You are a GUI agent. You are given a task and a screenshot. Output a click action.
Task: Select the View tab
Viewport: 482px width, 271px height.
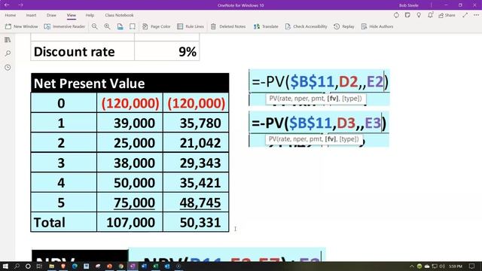click(x=72, y=15)
